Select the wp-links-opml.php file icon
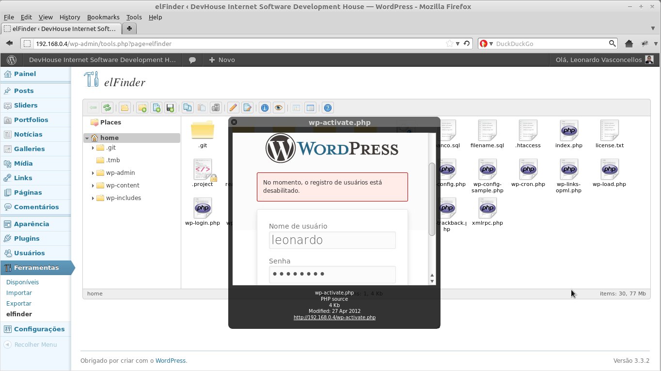Screen dimensions: 661x371 (568, 170)
